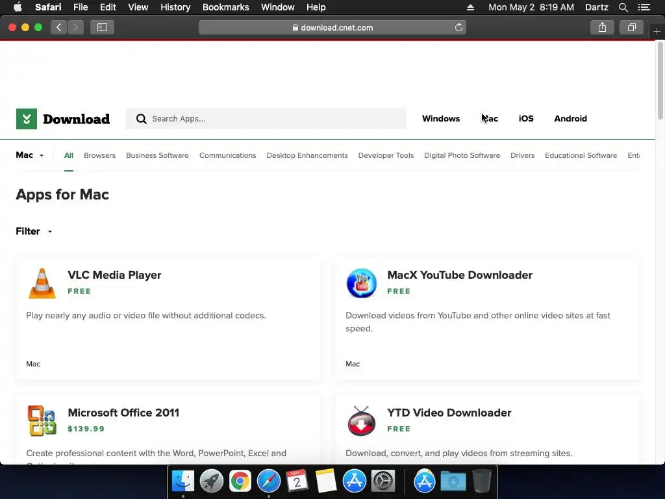The image size is (665, 499).
Task: Click the download.cnet.com address bar
Action: pos(332,27)
